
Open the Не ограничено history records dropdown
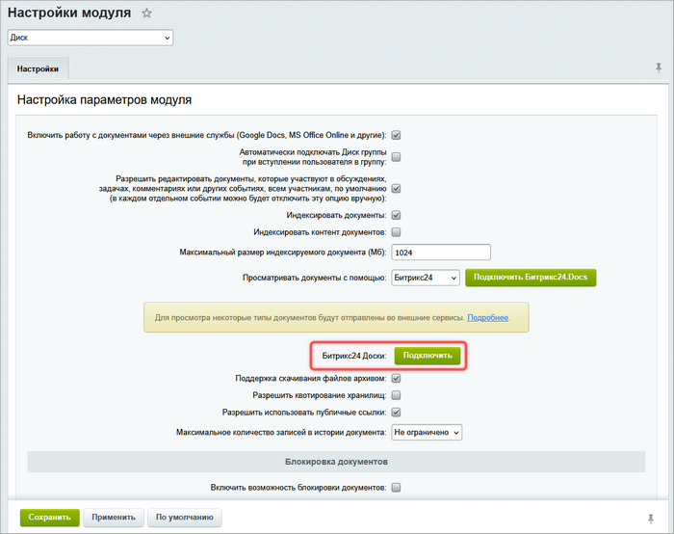click(427, 433)
